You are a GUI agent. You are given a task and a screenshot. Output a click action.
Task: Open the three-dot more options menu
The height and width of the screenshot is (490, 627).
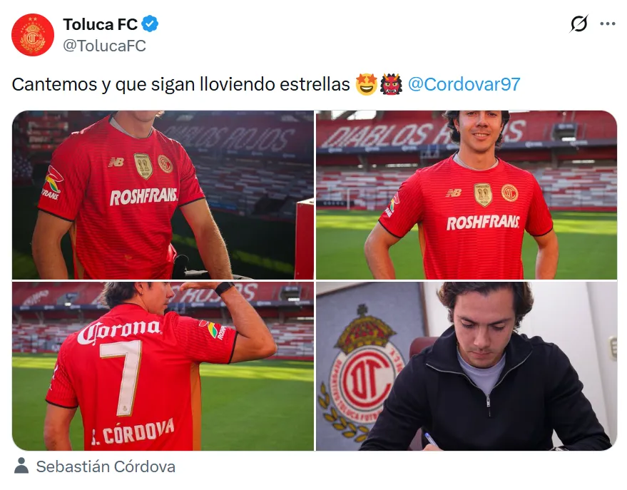(608, 24)
